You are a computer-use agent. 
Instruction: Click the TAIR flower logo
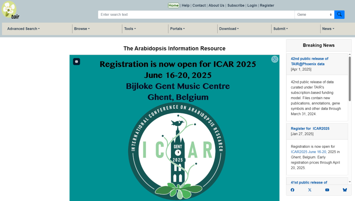point(11,10)
